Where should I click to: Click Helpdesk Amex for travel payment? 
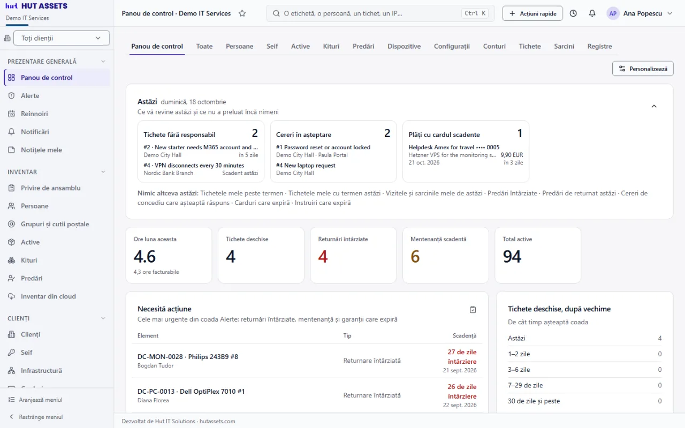(466, 155)
